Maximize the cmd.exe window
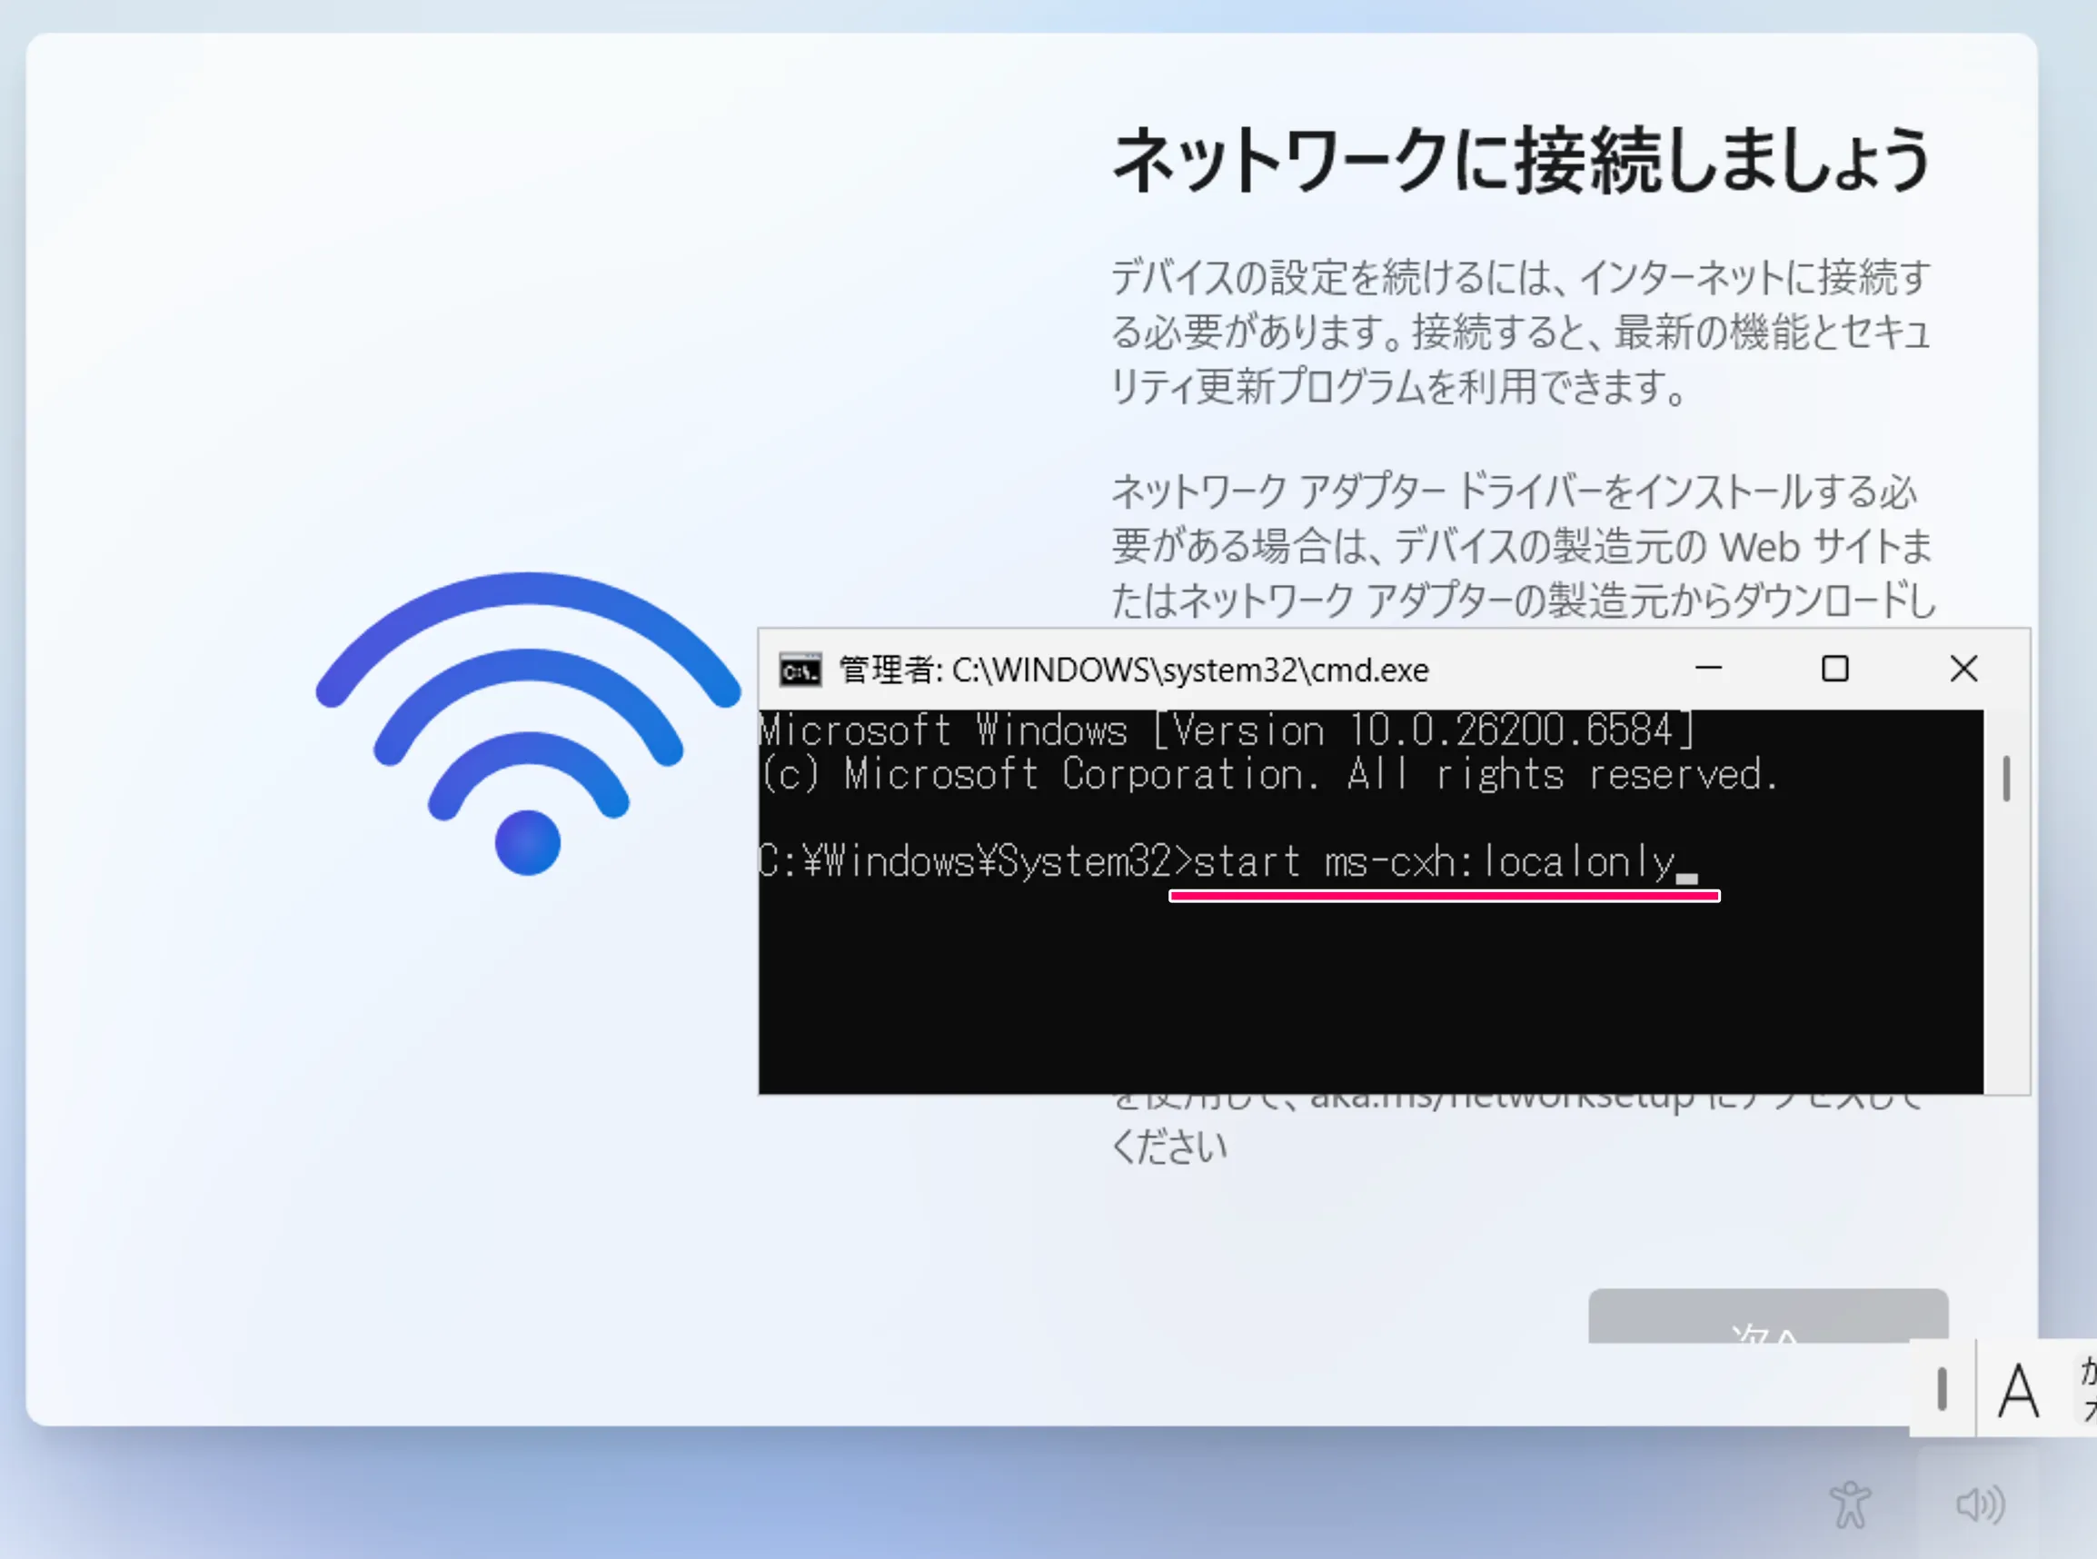The height and width of the screenshot is (1559, 2097). 1834,669
